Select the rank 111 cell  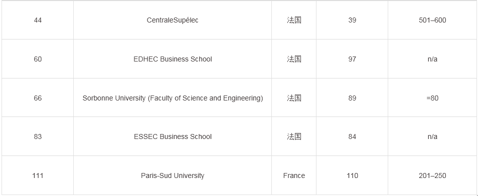(x=38, y=175)
